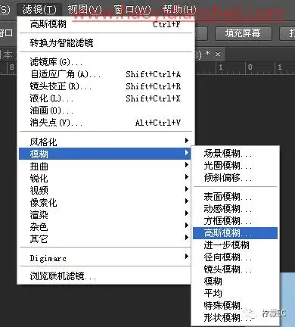Choose 进一步模糊 blur option
Image resolution: width=295 pixels, height=327 pixels.
pos(235,245)
